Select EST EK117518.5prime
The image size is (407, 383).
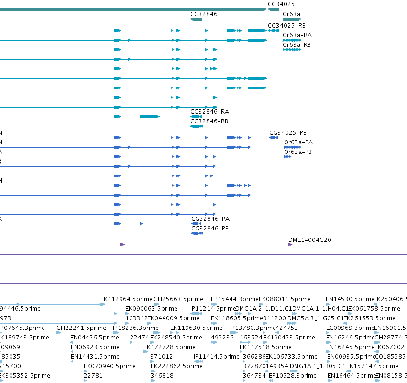[265, 348]
